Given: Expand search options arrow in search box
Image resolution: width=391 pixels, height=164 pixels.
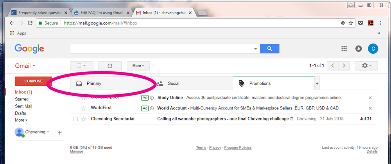Looking at the screenshot, I should click(255, 49).
